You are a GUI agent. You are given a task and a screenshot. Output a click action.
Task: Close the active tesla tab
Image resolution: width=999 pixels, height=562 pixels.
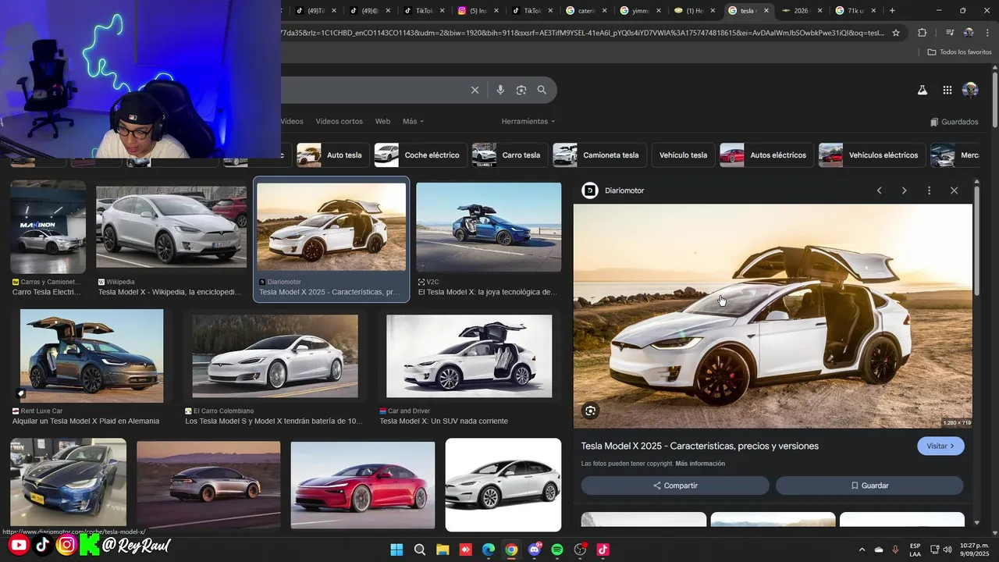tap(766, 11)
